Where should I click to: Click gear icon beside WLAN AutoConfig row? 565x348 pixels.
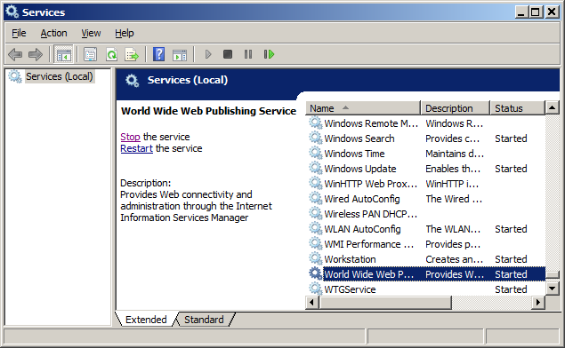[x=315, y=229]
